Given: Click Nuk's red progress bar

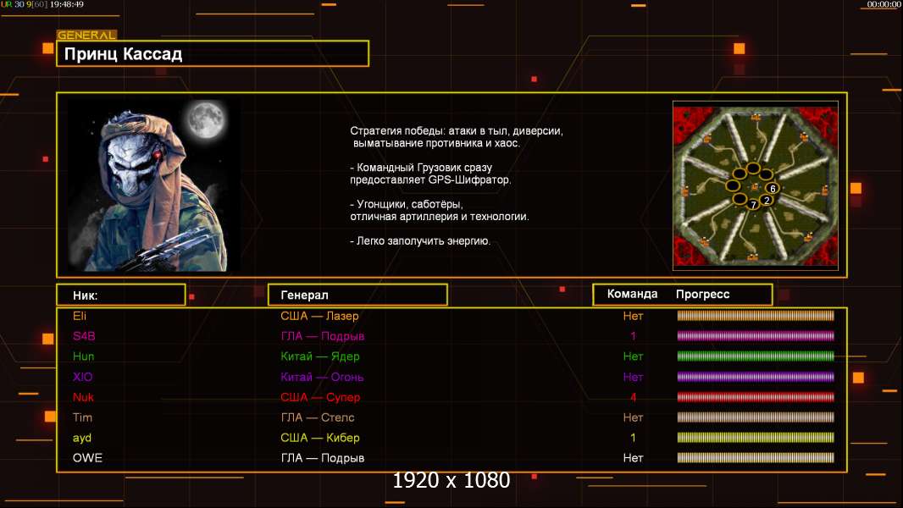Looking at the screenshot, I should pos(756,397).
